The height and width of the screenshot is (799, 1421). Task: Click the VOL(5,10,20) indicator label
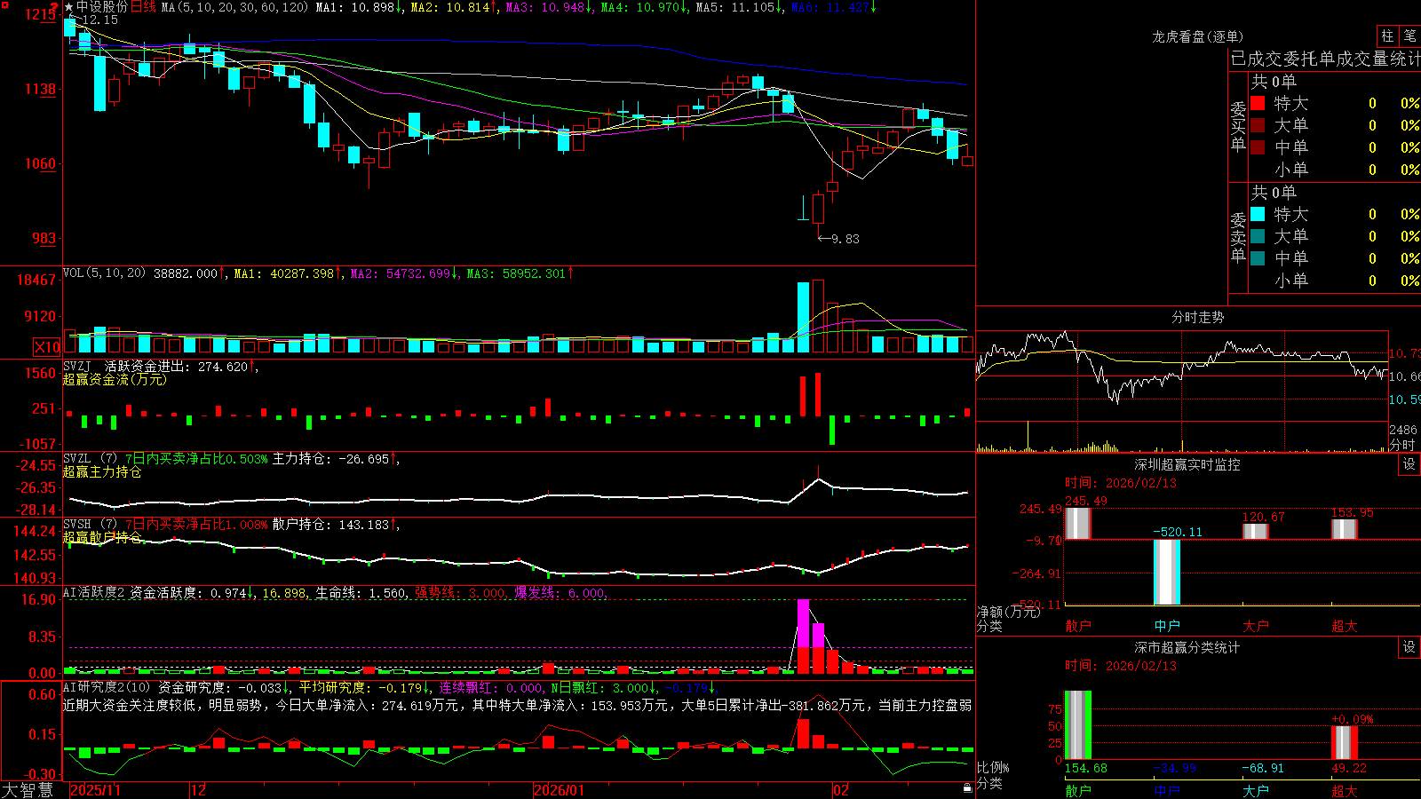click(104, 273)
